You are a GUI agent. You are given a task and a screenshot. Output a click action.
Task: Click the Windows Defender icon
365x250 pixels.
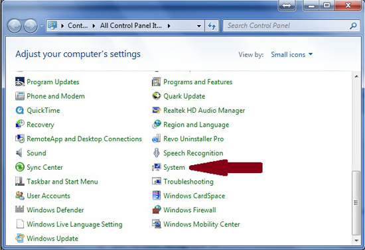tap(20, 210)
